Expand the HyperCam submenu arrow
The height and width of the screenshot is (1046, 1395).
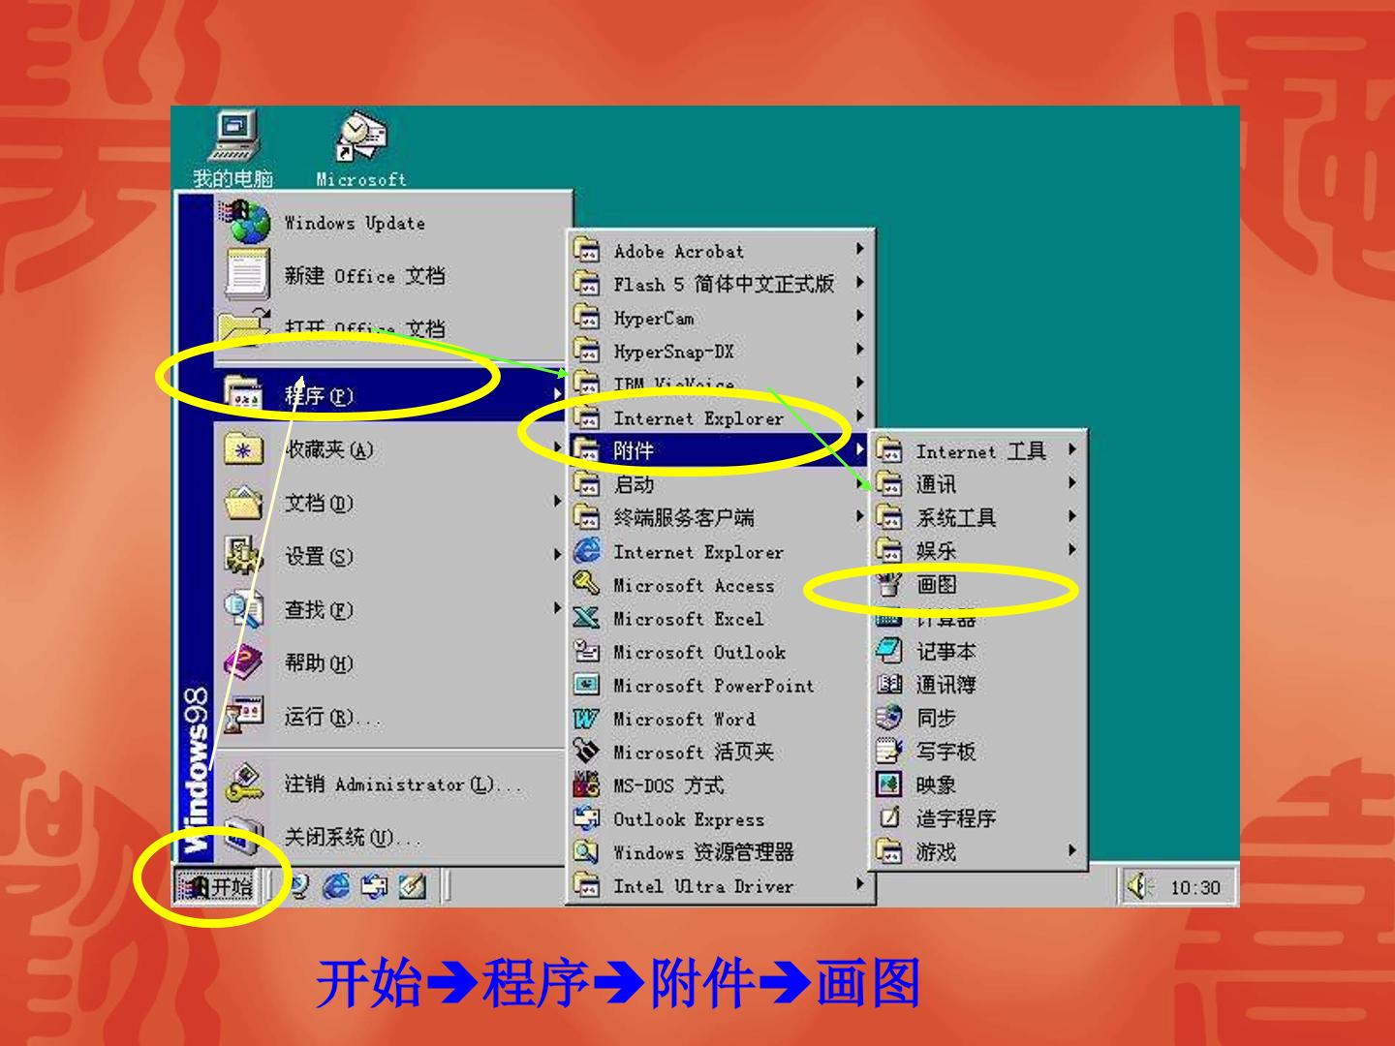[x=859, y=317]
